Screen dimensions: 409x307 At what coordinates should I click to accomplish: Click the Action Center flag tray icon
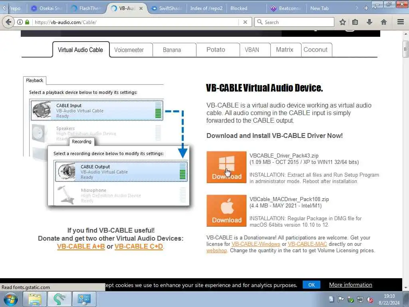[x=341, y=300]
